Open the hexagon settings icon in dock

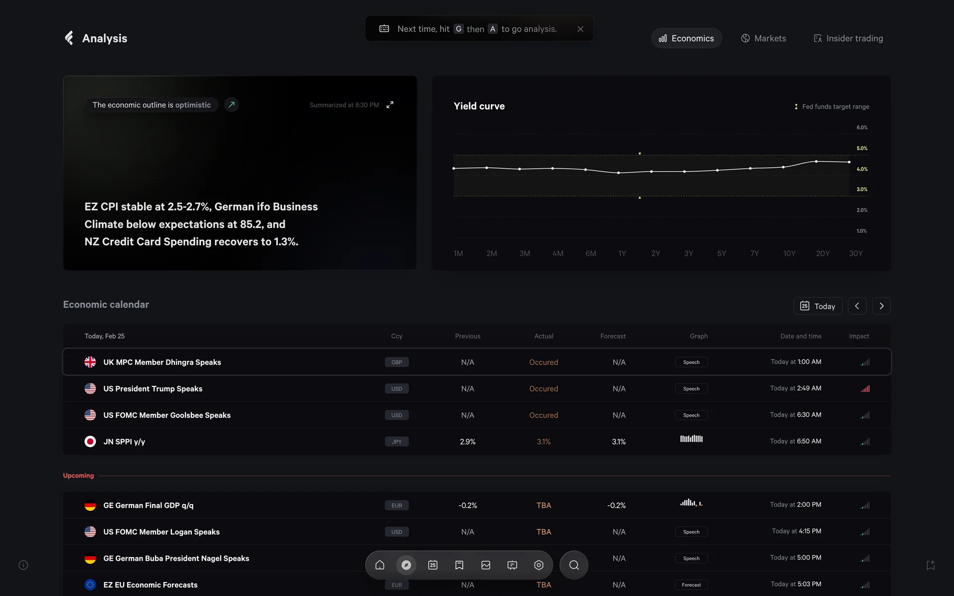[539, 565]
